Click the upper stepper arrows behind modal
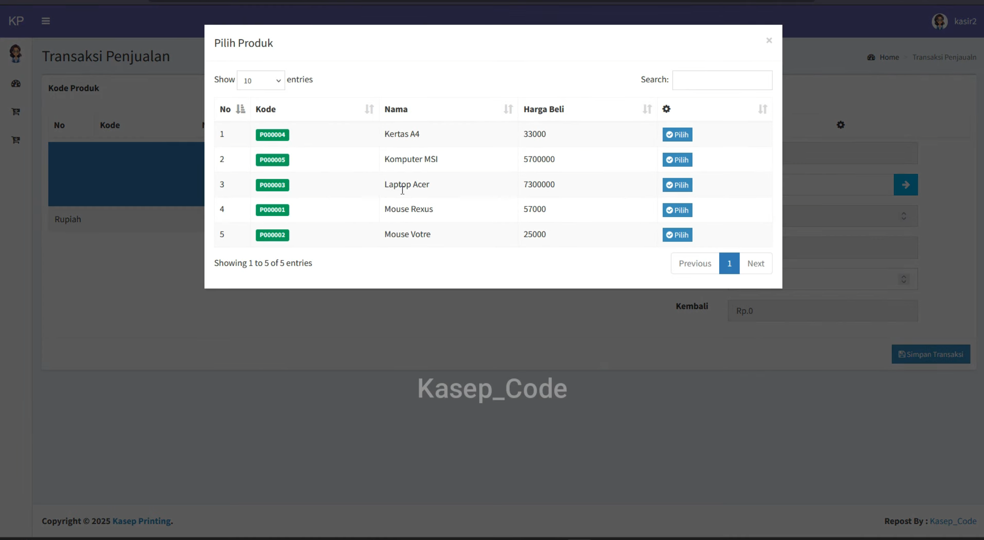The height and width of the screenshot is (540, 984). click(x=904, y=216)
